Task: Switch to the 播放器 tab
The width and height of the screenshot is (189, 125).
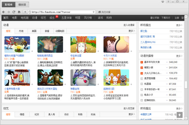Action: point(22,5)
